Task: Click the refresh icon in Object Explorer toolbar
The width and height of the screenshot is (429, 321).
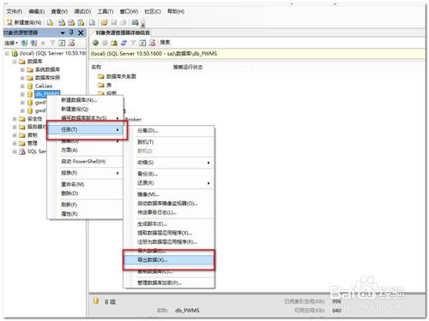Action: click(62, 43)
